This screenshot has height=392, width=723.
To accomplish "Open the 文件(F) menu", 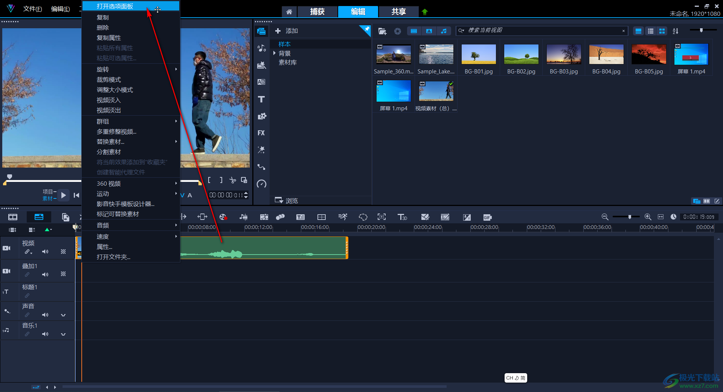I will [32, 9].
